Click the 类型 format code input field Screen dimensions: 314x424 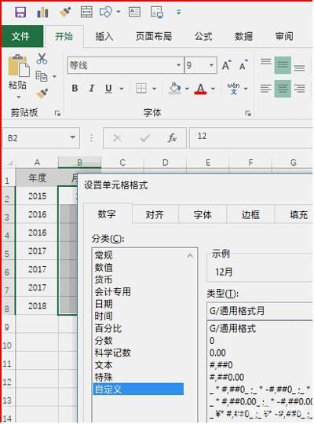[260, 311]
